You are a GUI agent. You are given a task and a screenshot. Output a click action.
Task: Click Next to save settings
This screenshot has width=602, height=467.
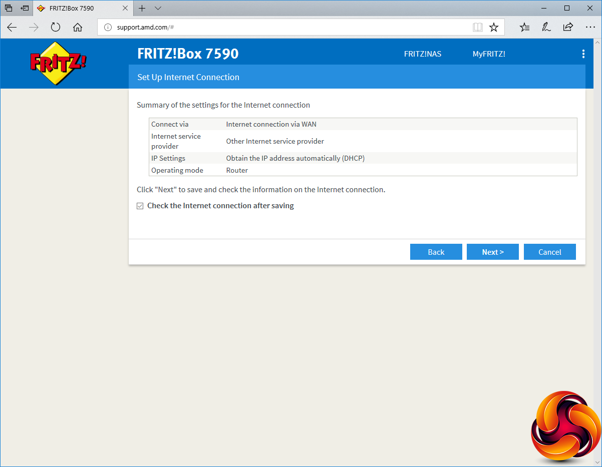493,252
